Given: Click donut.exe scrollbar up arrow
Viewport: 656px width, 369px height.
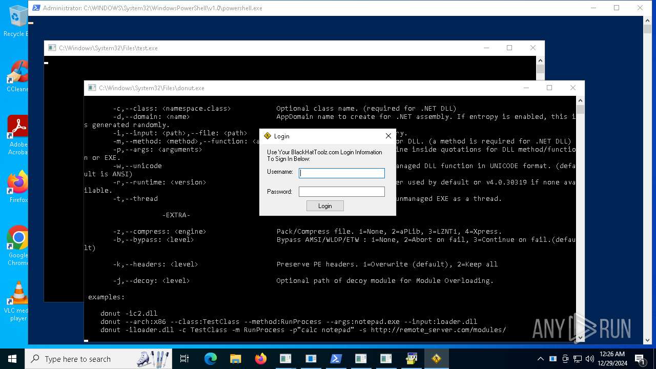Looking at the screenshot, I should pyautogui.click(x=580, y=101).
